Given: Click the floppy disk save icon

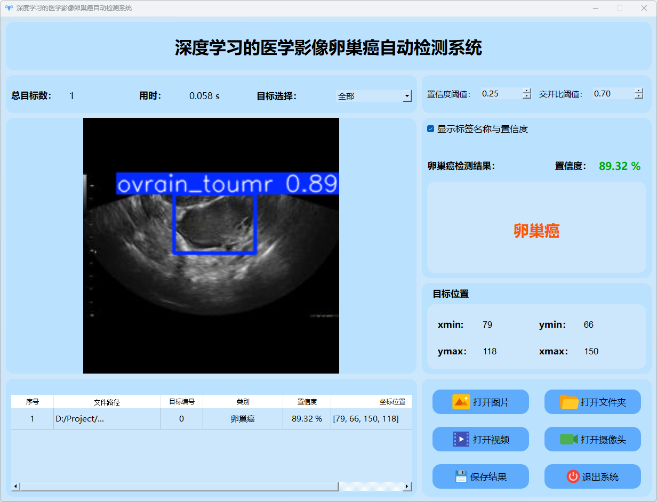Looking at the screenshot, I should tap(461, 476).
